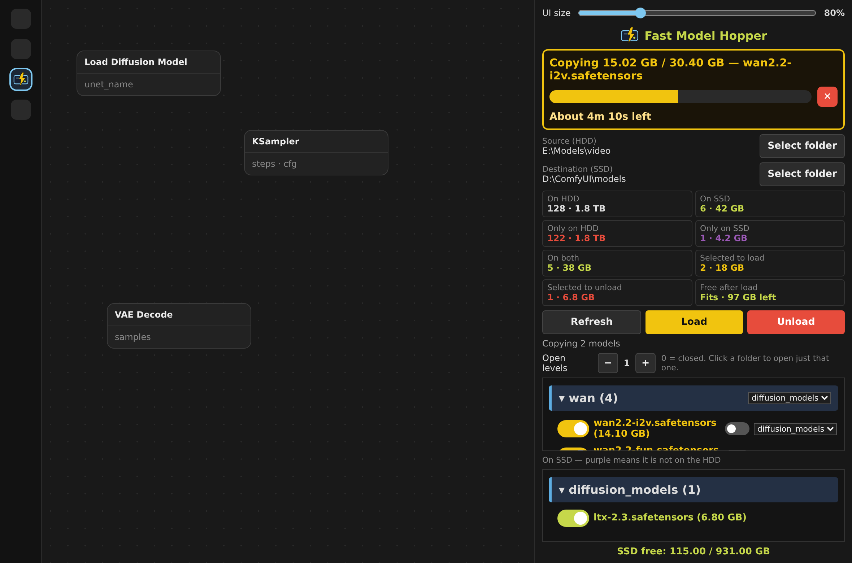This screenshot has width=852, height=563.
Task: Click the Fast Model Hopper title lightning icon
Action: tap(630, 35)
